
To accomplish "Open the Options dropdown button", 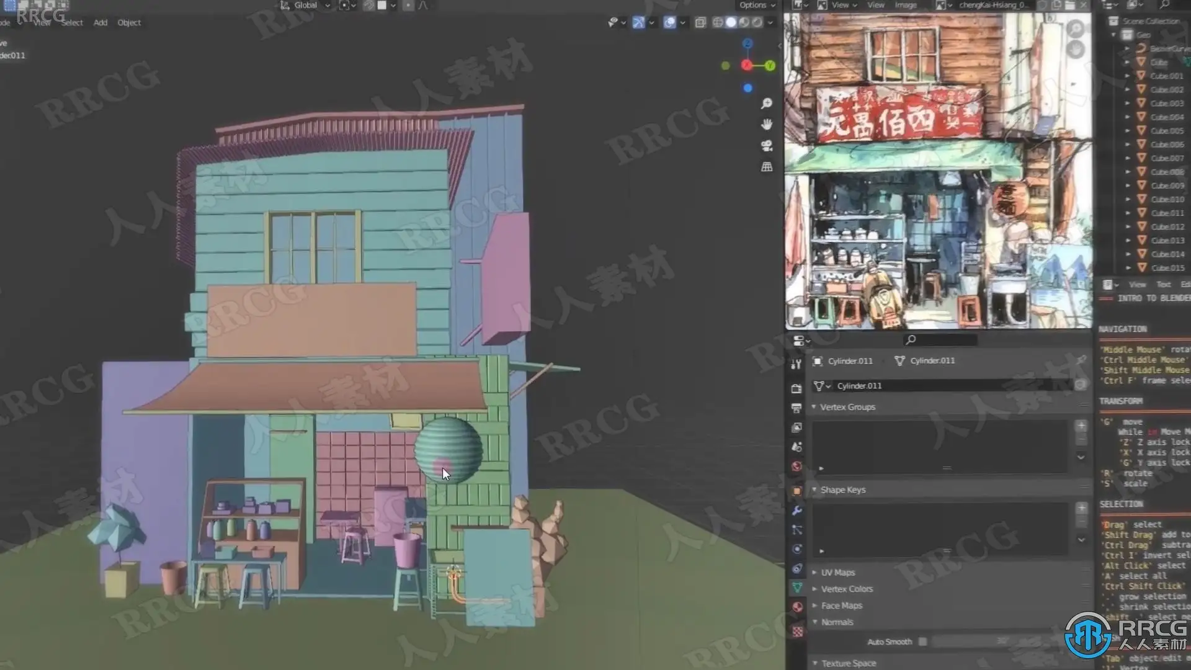I will tap(757, 5).
